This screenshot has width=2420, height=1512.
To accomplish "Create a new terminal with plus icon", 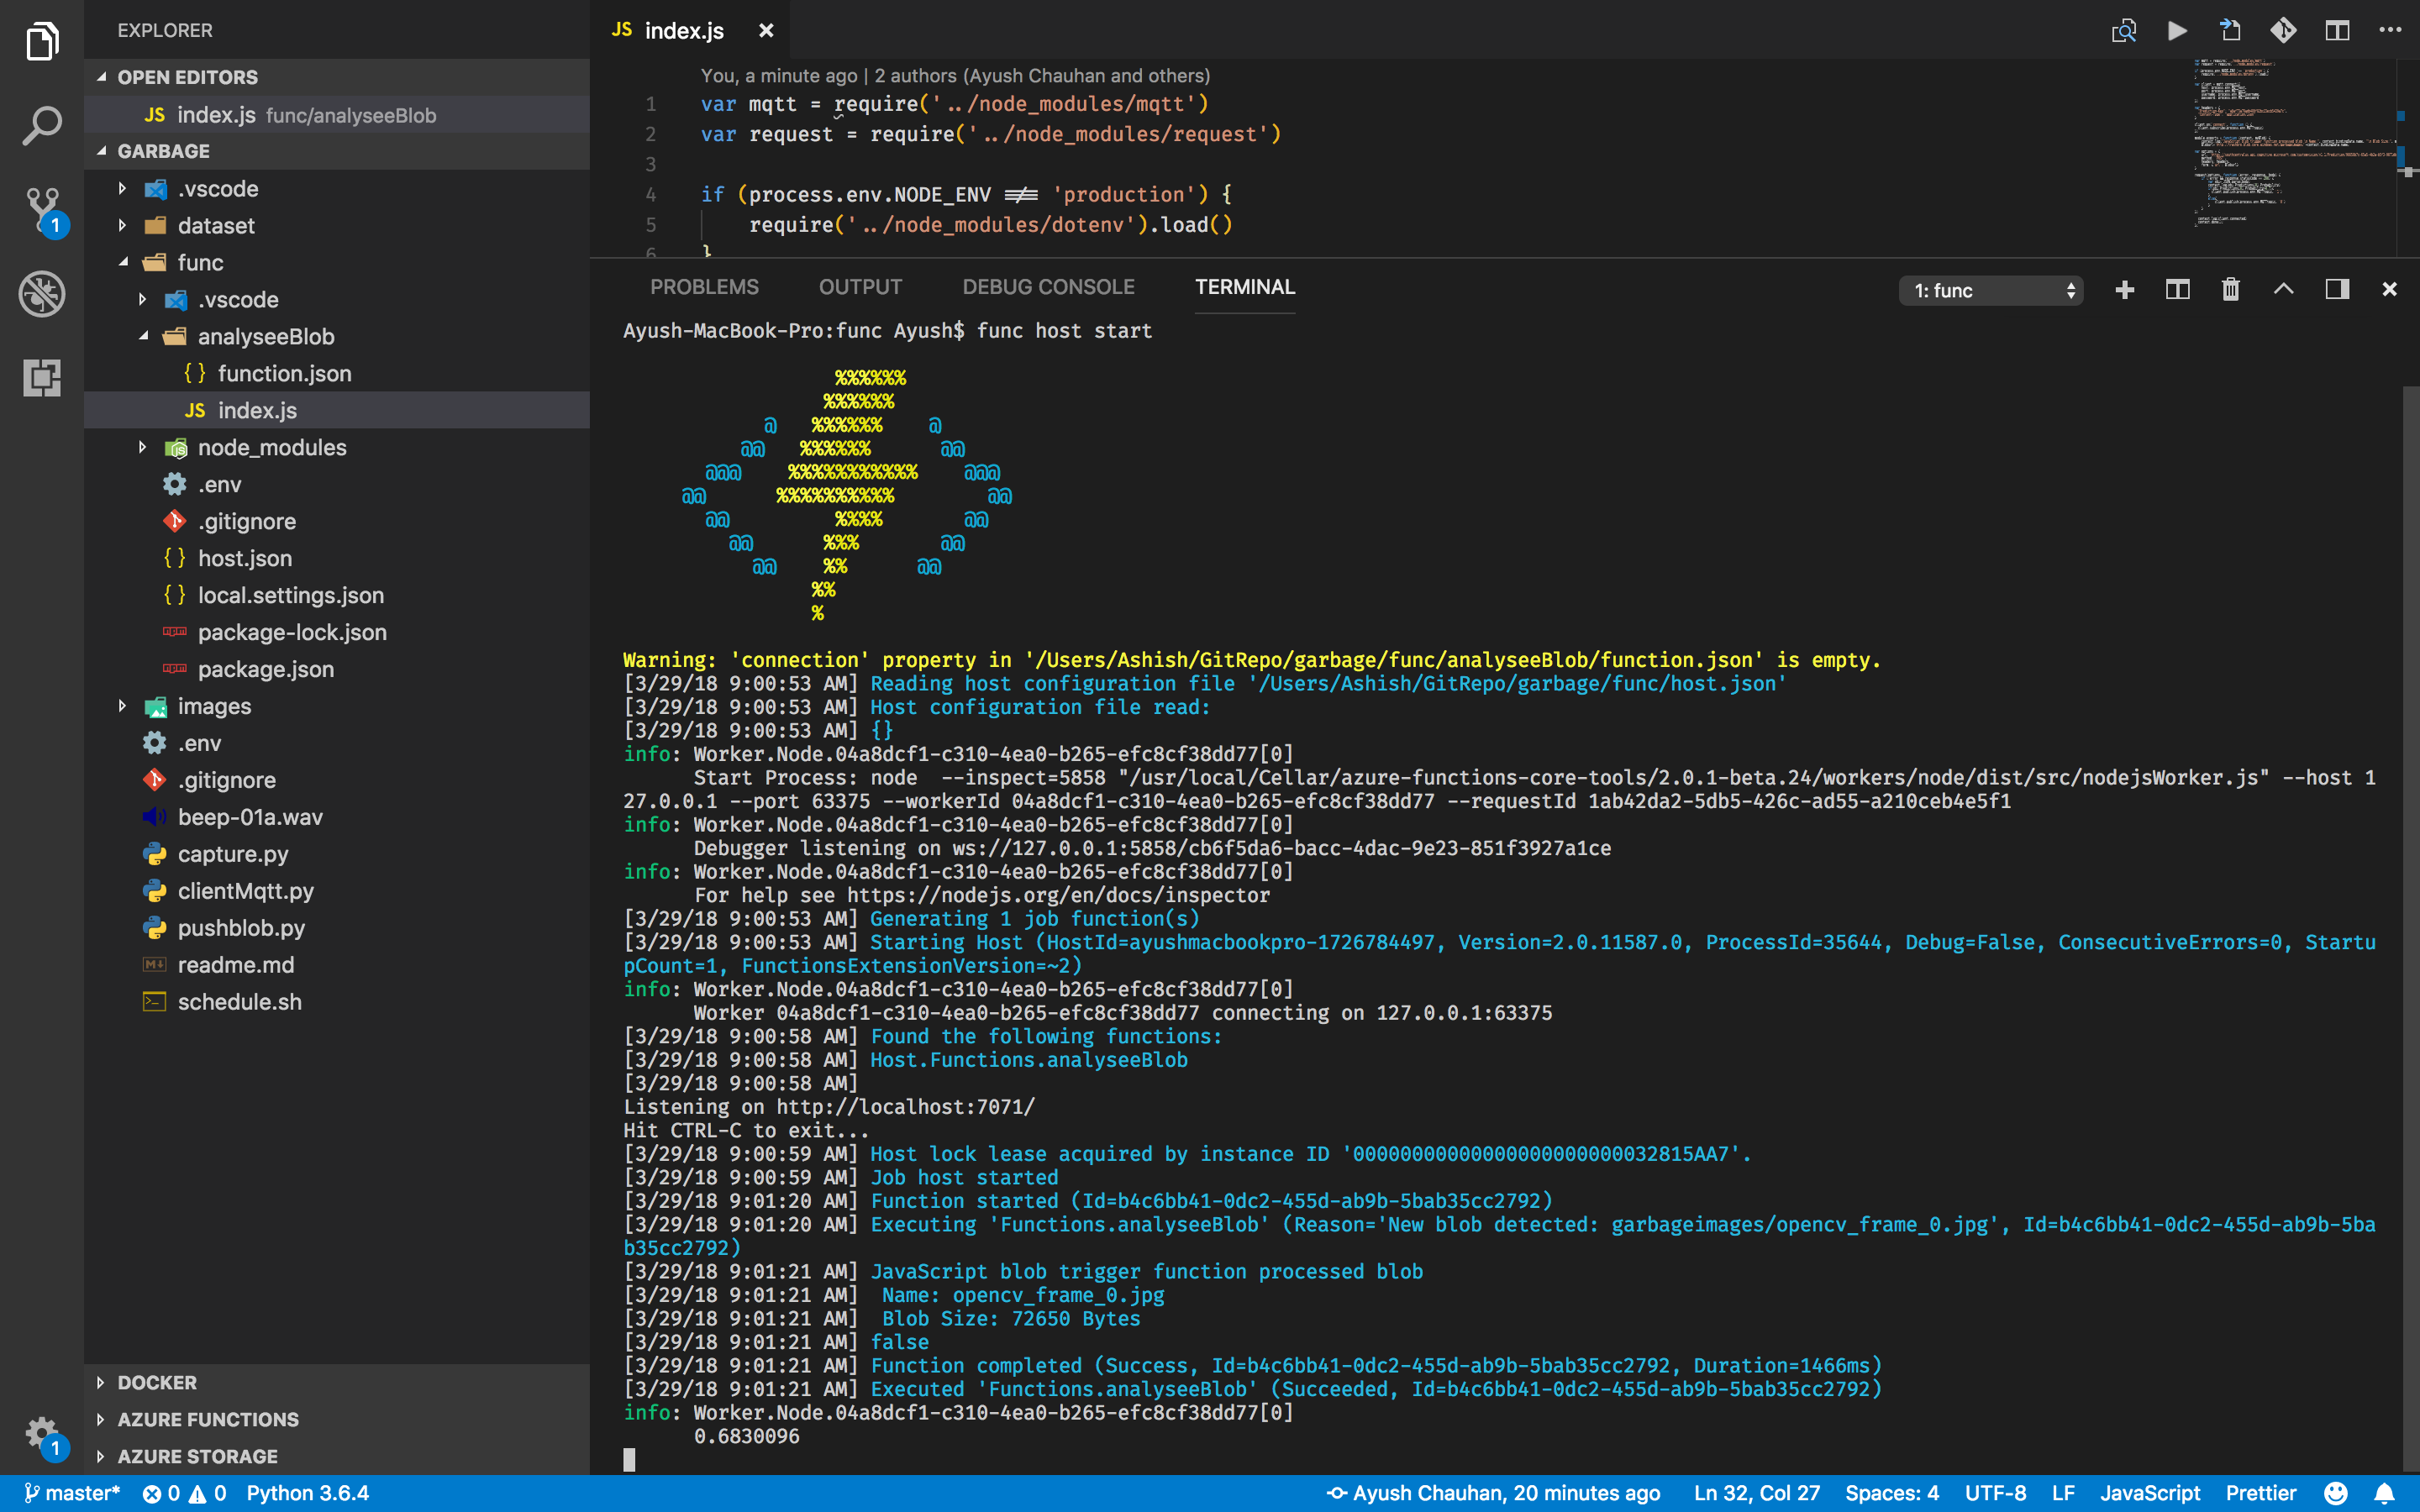I will 2124,290.
